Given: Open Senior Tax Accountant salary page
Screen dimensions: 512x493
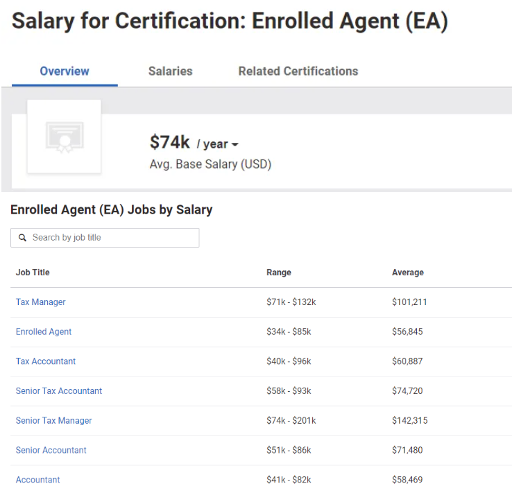Looking at the screenshot, I should [x=59, y=391].
